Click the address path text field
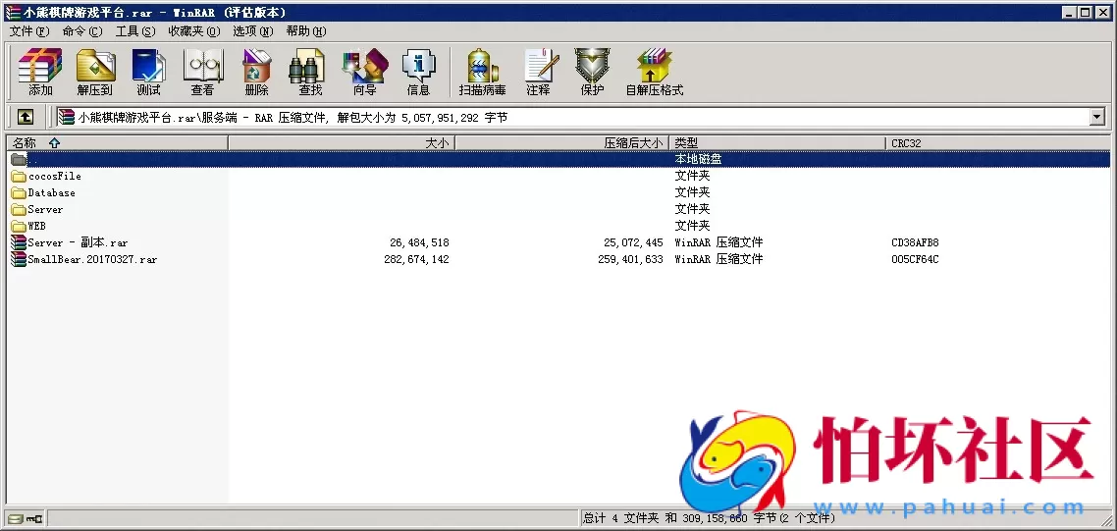The image size is (1117, 531). pos(573,117)
